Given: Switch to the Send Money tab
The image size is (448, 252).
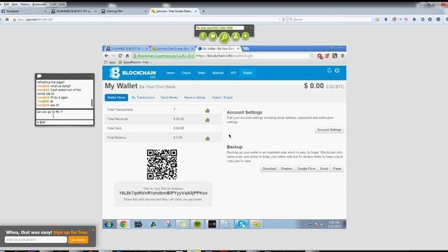Looking at the screenshot, I should point(169,97).
